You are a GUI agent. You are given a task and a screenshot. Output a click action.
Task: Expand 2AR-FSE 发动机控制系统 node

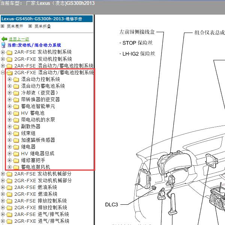(x=3, y=52)
